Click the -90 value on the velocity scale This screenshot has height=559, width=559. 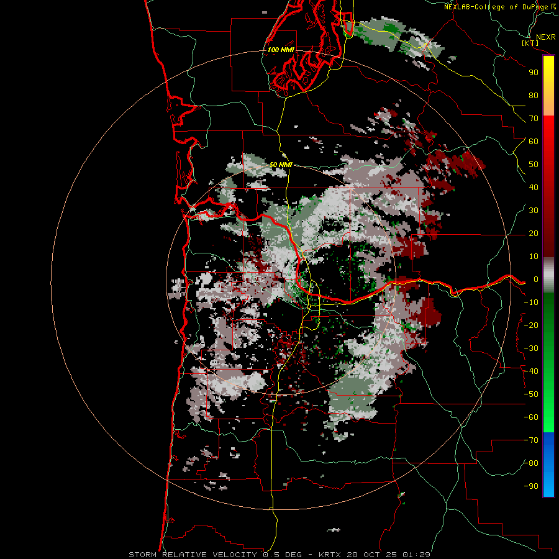[x=531, y=486]
